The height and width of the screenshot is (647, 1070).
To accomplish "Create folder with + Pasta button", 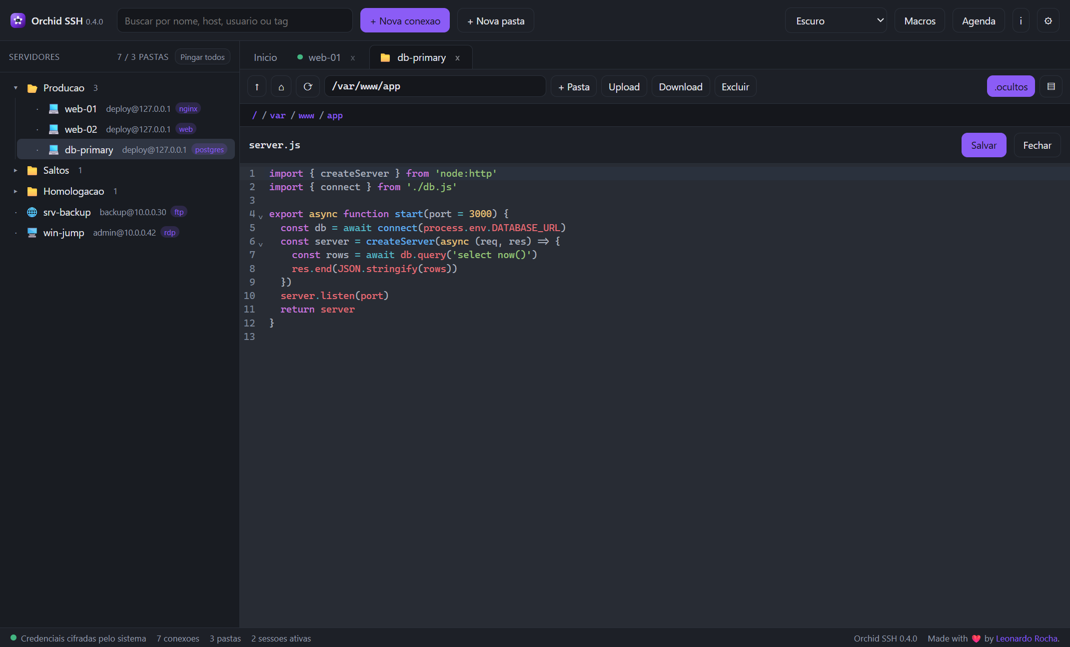I will 574,86.
